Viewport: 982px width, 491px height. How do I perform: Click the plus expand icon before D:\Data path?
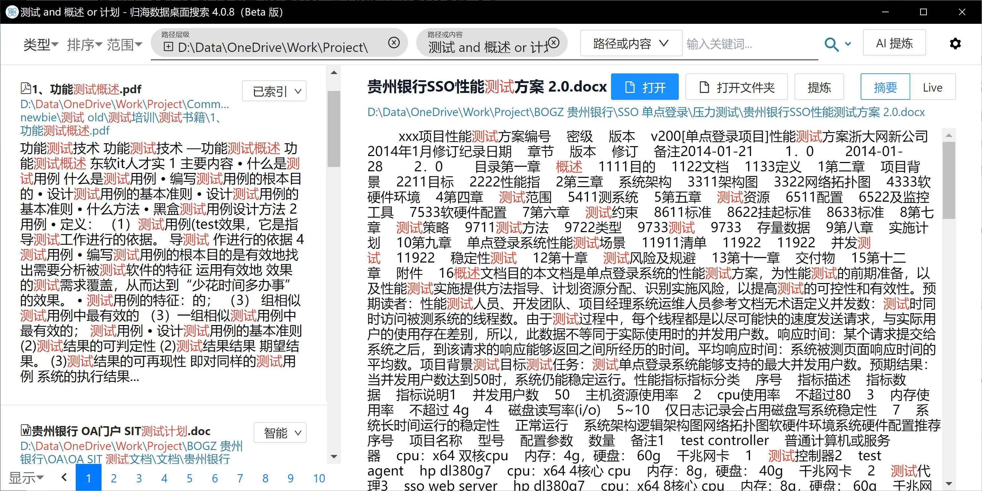168,47
